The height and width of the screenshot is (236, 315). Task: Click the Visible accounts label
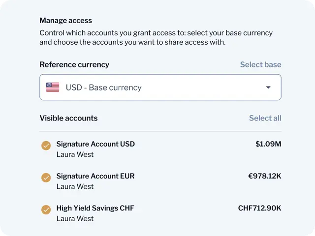click(68, 118)
